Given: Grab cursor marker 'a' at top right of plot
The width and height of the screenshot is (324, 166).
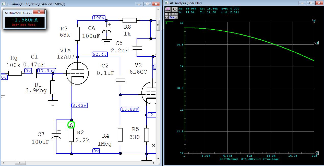Looking at the screenshot, I should pyautogui.click(x=315, y=20).
